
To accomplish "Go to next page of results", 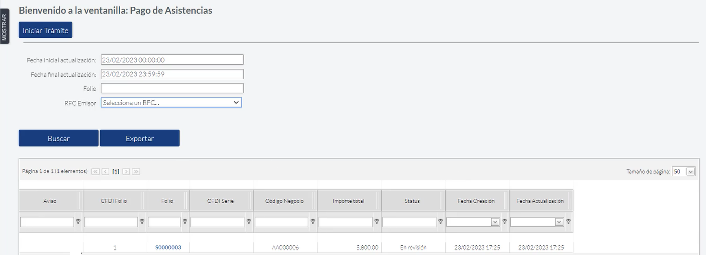I will point(126,171).
